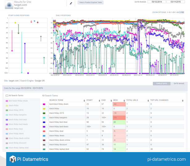Switch to the Single Date tab
This screenshot has width=190, height=166.
[x=161, y=83]
